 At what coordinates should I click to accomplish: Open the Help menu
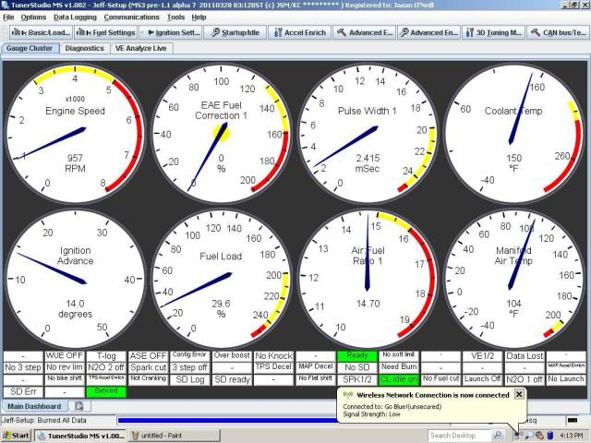199,18
